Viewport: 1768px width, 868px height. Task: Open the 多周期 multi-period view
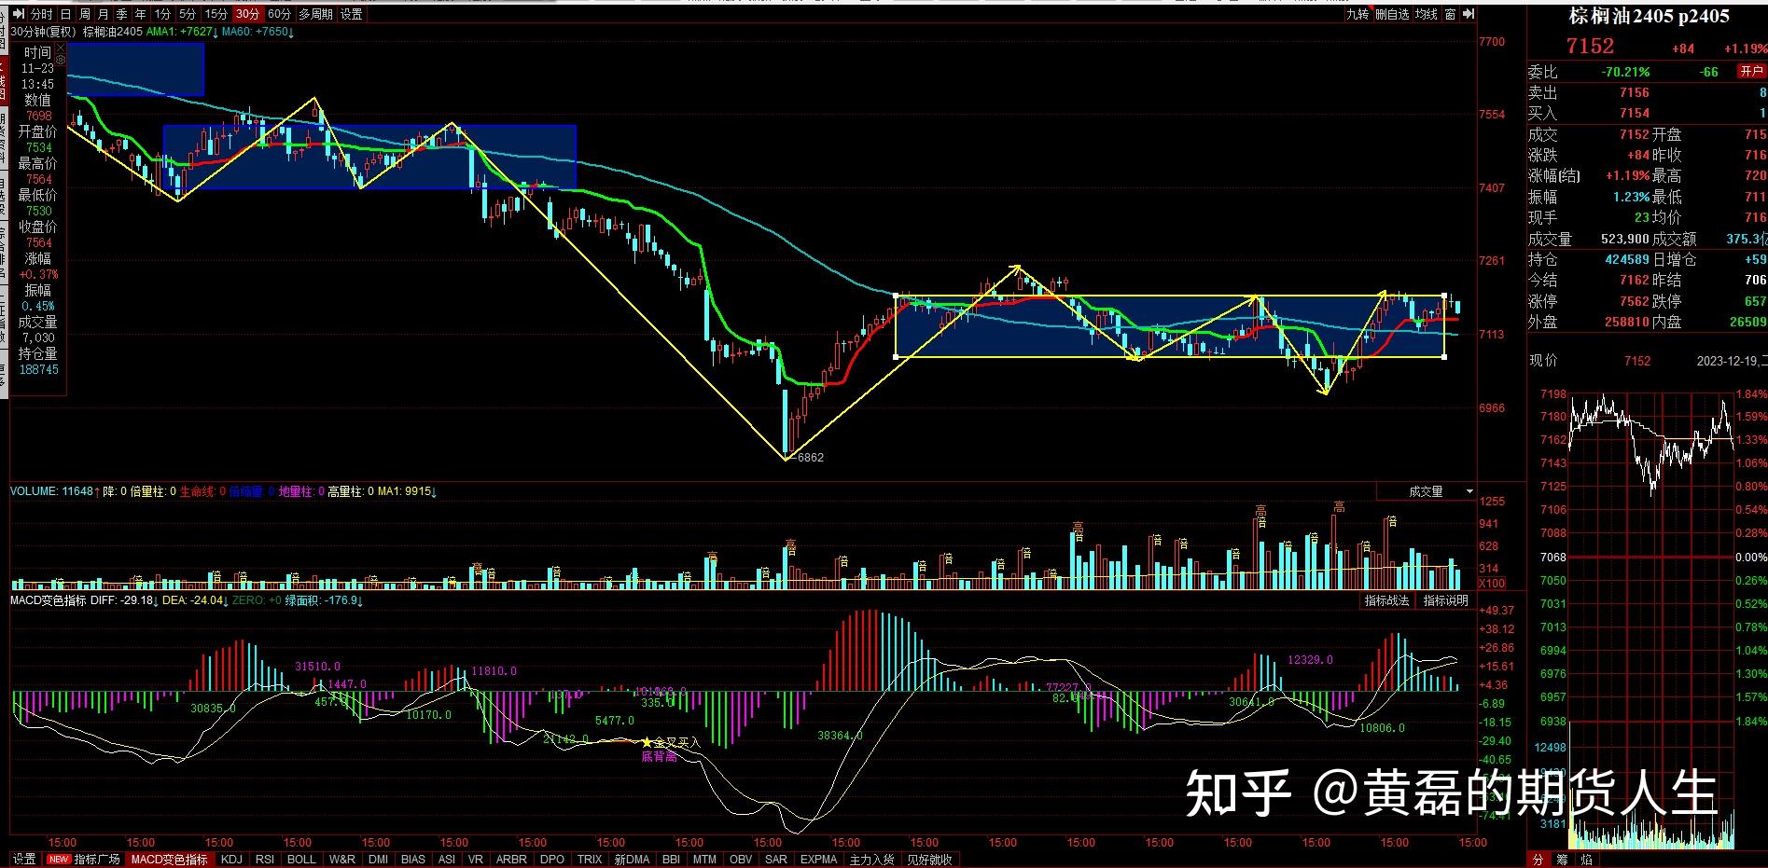pyautogui.click(x=315, y=14)
